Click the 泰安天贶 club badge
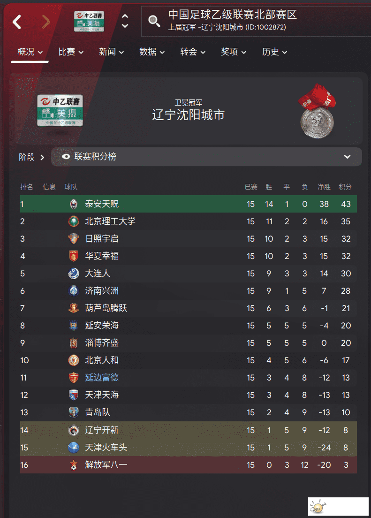 click(x=74, y=204)
